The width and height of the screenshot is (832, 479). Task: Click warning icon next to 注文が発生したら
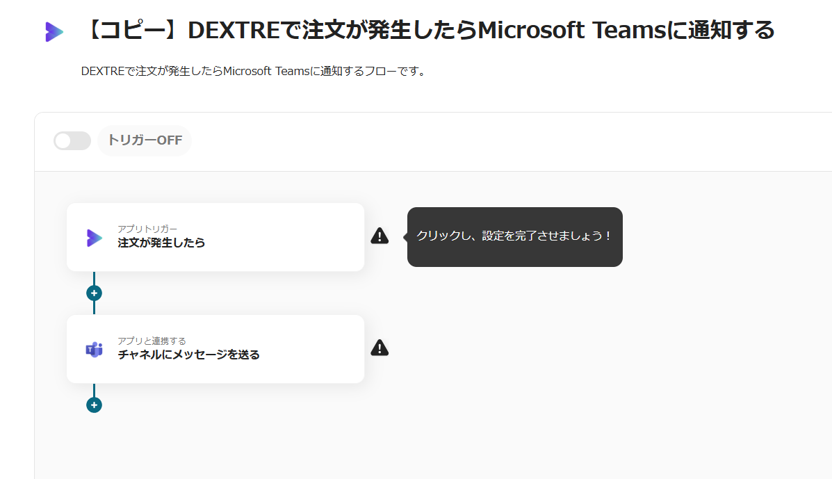coord(380,236)
